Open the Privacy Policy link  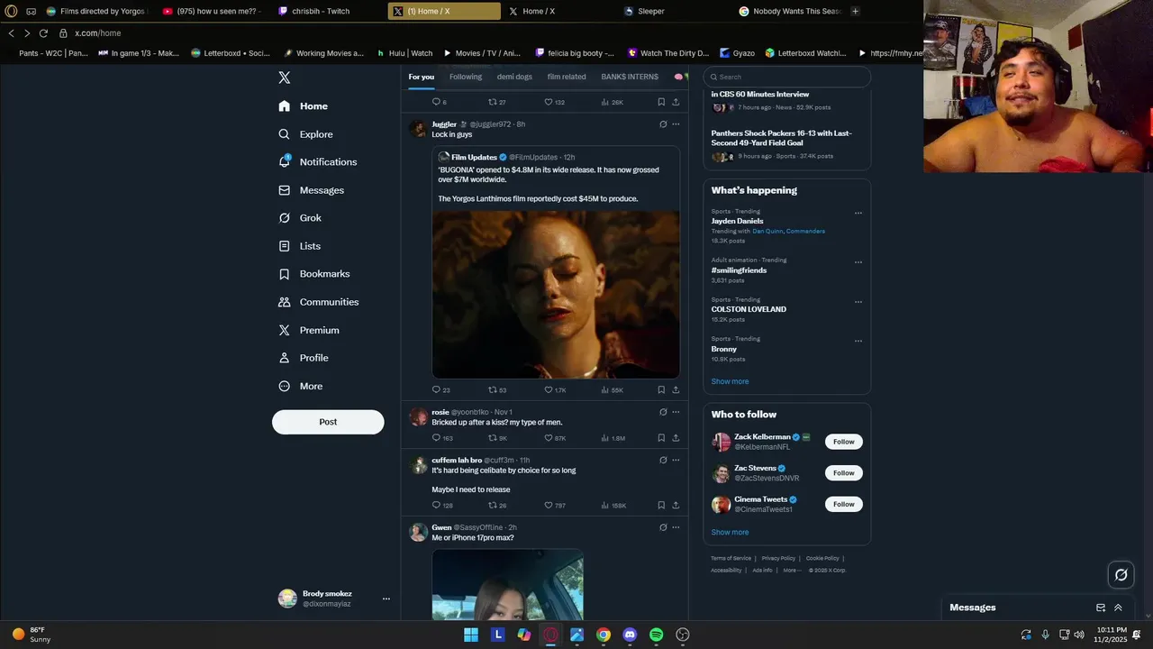click(x=778, y=558)
